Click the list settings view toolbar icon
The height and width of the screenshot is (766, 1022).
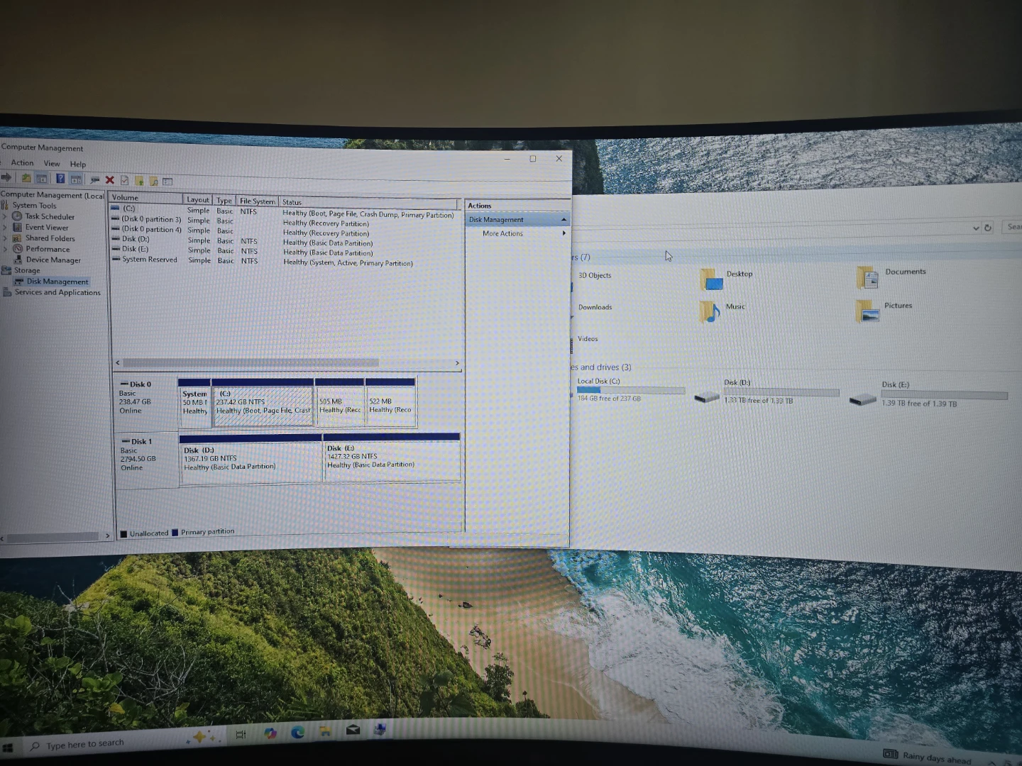(x=168, y=182)
